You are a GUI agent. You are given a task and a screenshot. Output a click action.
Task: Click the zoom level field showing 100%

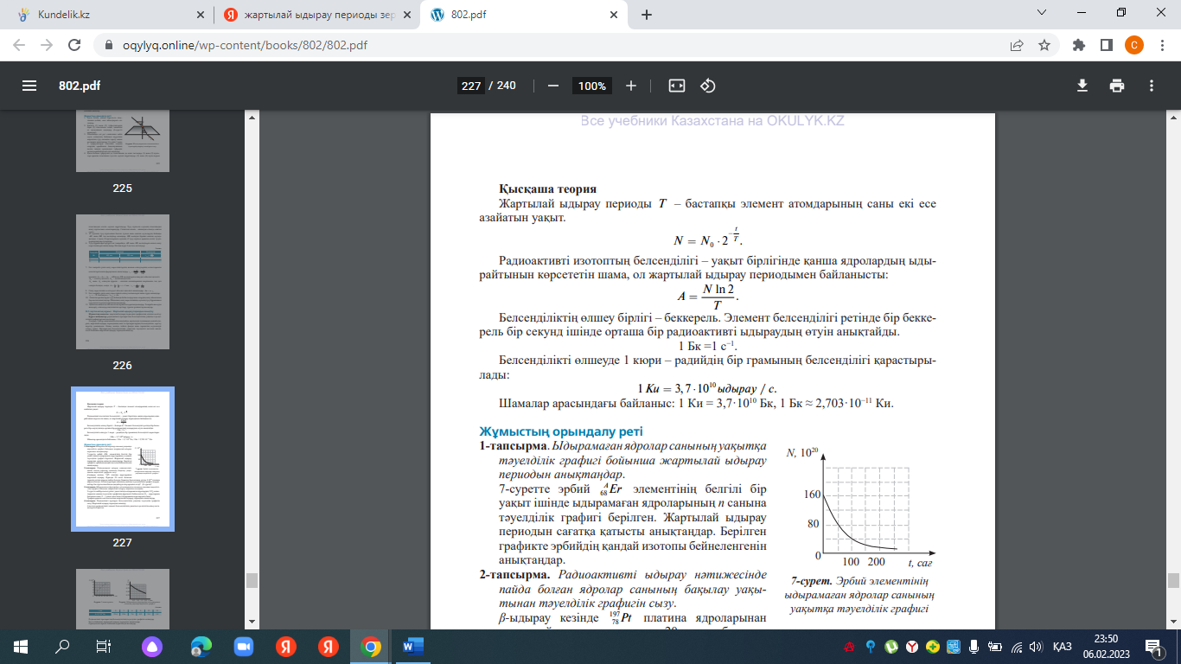tap(592, 86)
